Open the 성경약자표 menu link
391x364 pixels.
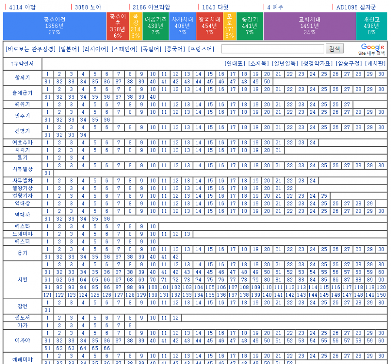[317, 63]
